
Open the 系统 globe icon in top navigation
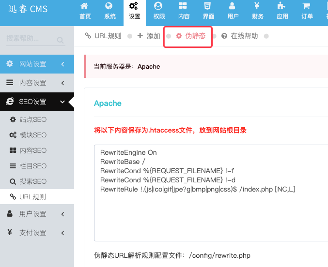(109, 6)
